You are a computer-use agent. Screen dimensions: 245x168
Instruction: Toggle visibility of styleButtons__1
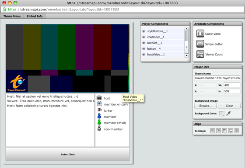click(x=144, y=31)
